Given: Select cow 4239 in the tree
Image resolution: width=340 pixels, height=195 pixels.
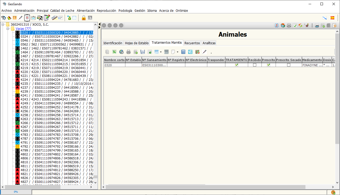Looking at the screenshot, I should coord(57,91).
